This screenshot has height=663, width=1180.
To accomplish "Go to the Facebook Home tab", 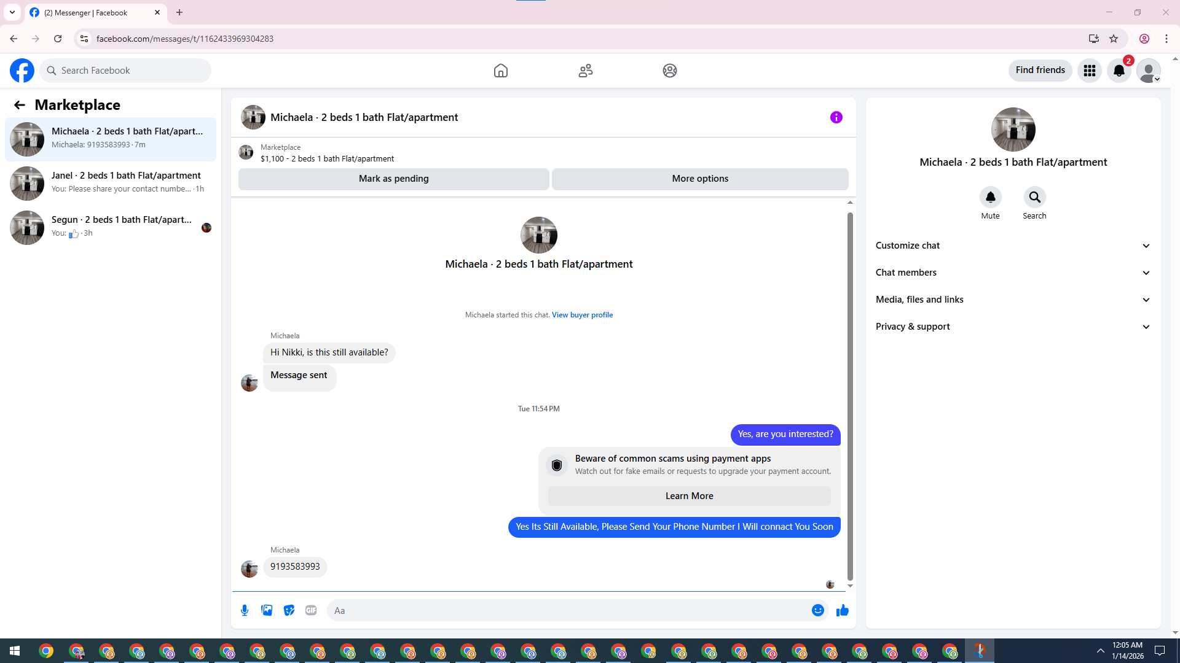I will (501, 71).
